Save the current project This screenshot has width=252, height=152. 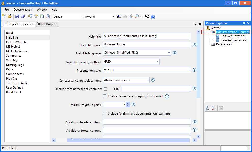click(x=17, y=16)
